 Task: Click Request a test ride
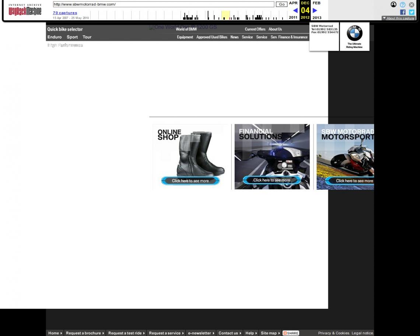tap(126, 333)
